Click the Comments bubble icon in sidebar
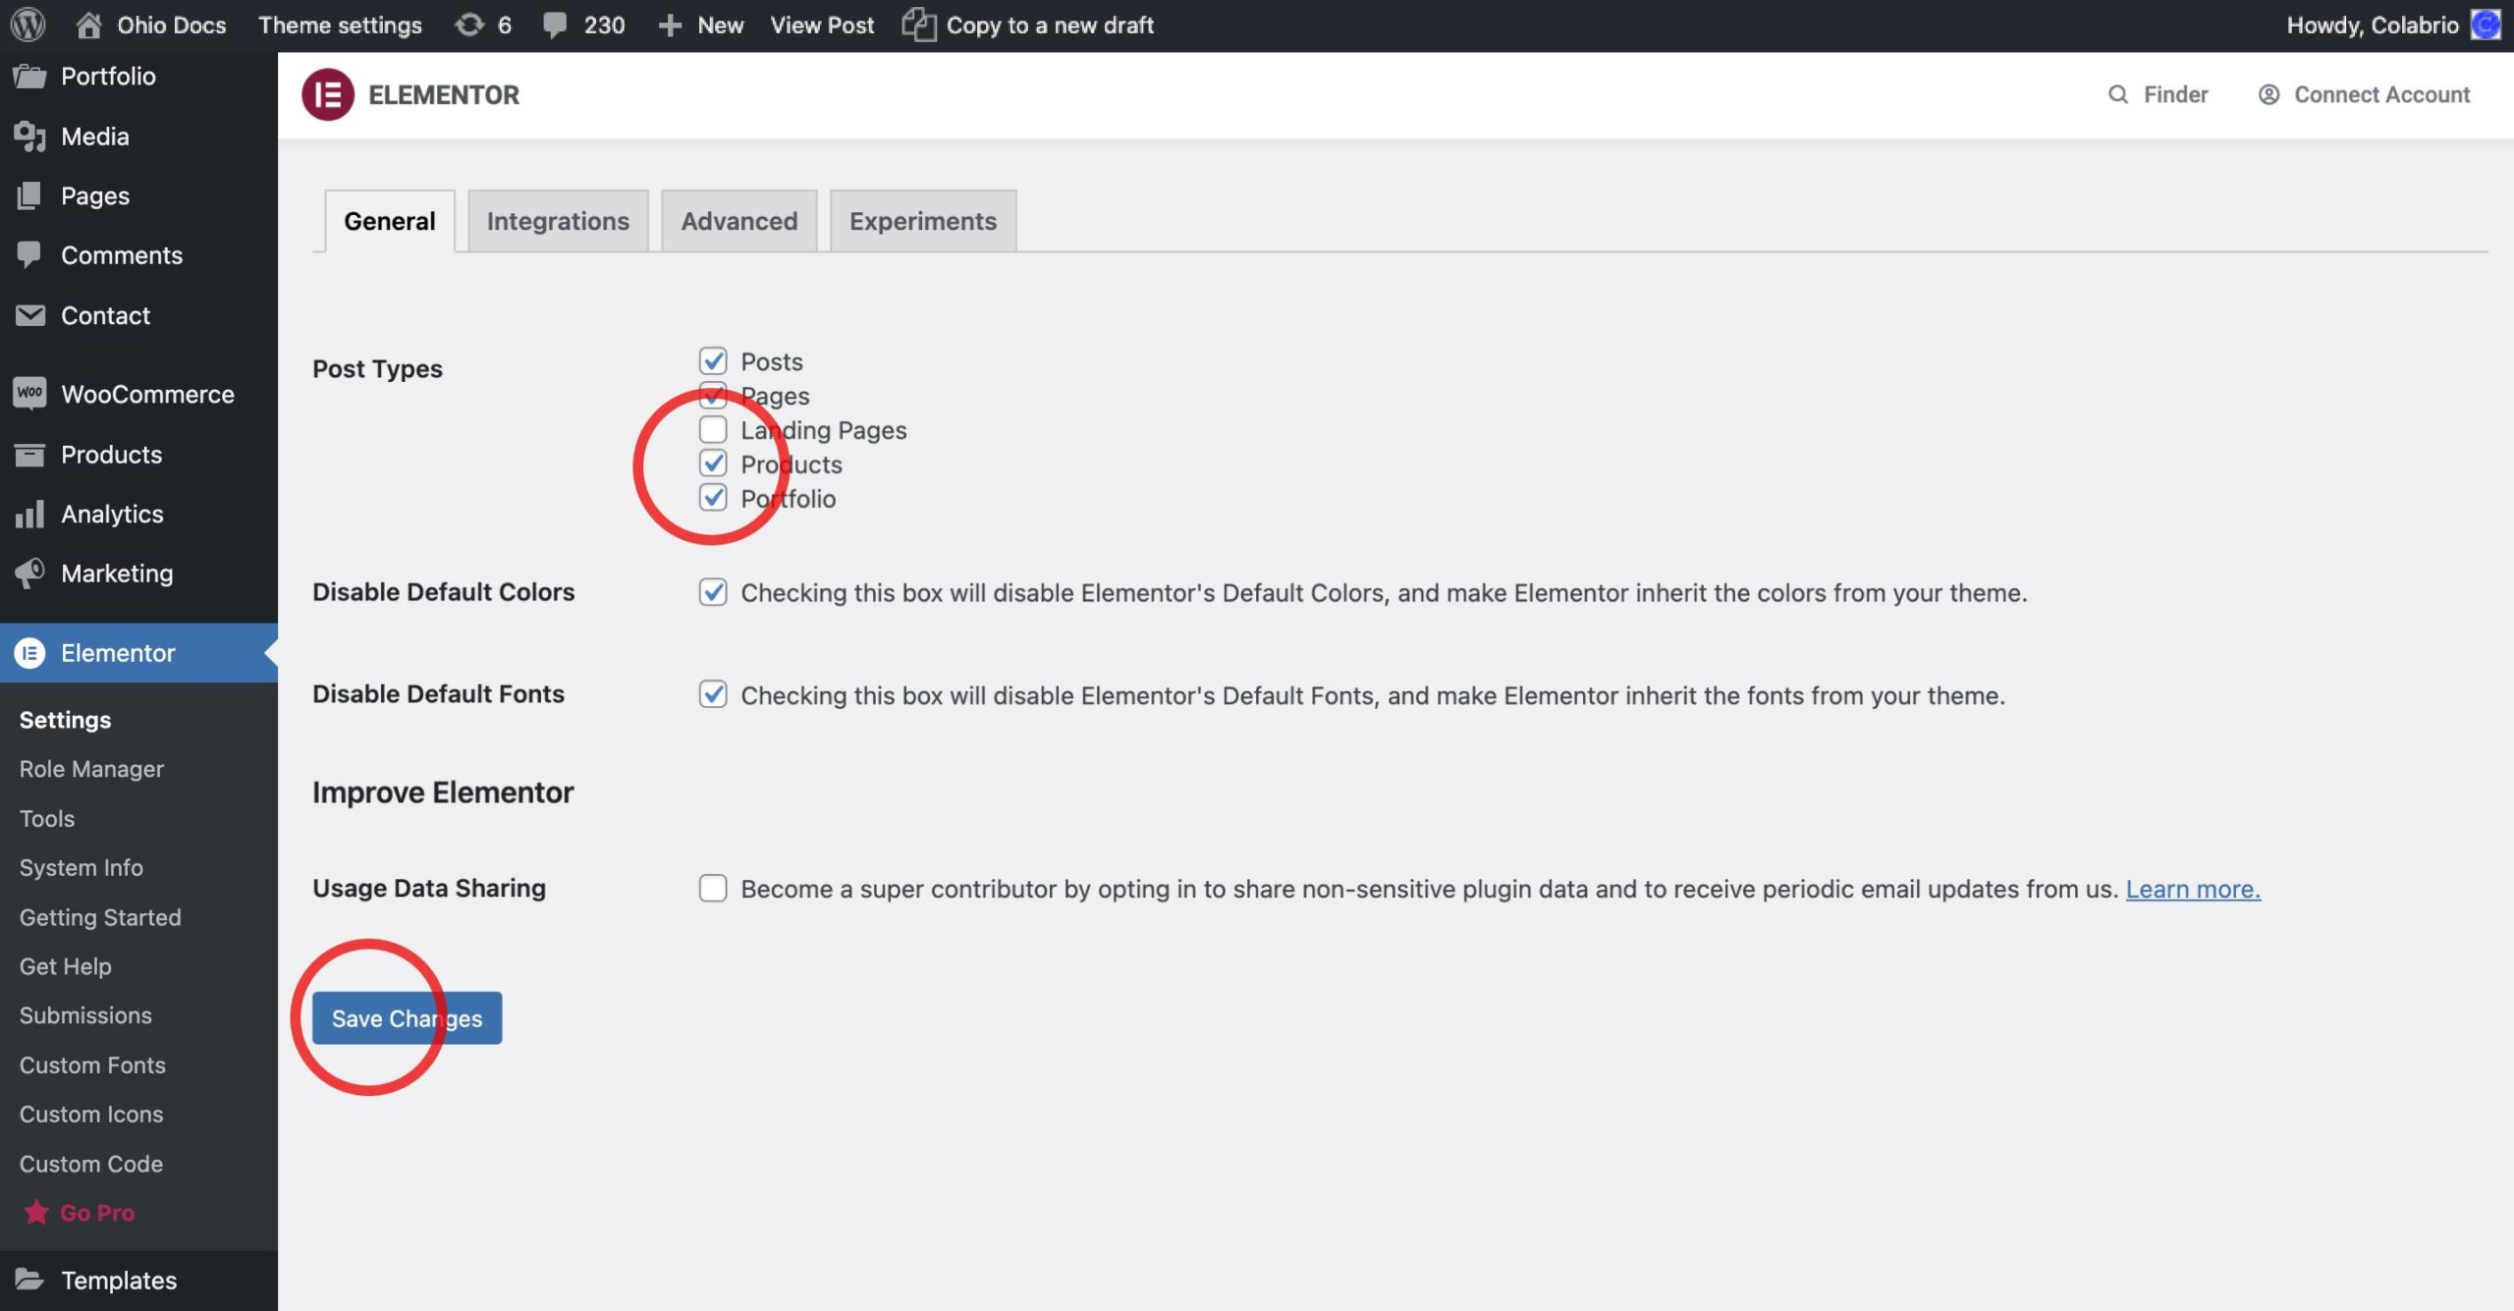 pos(29,254)
